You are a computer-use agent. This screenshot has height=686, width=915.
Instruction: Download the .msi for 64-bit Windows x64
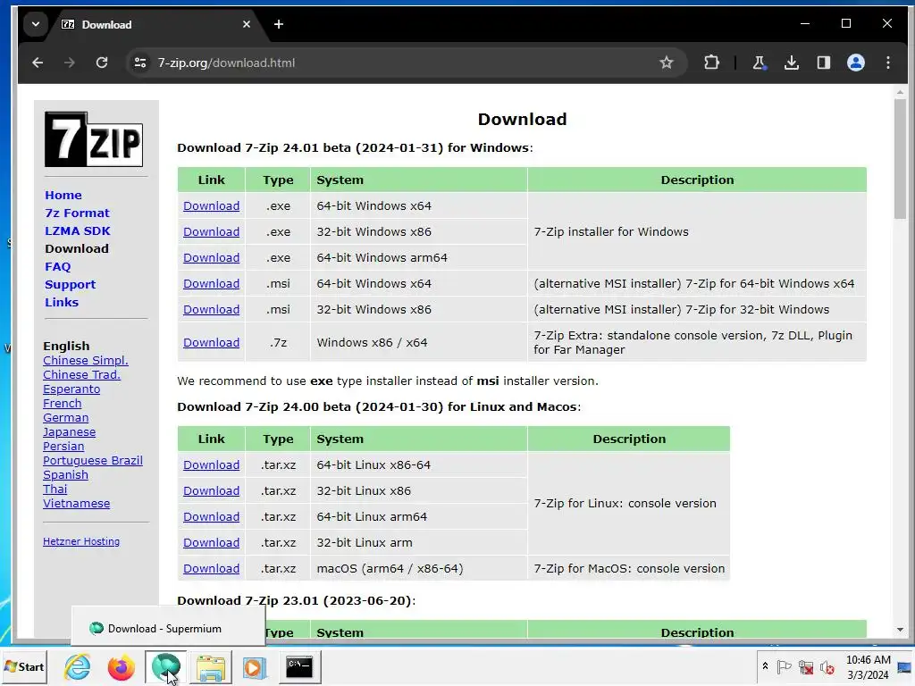(x=211, y=283)
